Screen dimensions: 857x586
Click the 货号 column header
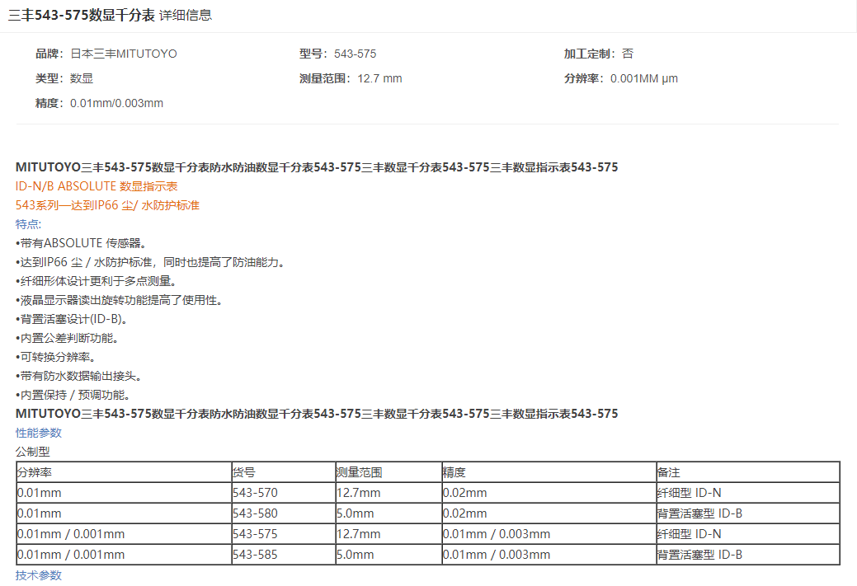pyautogui.click(x=244, y=472)
